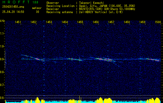Click the 1456 time marker

tap(96, 22)
